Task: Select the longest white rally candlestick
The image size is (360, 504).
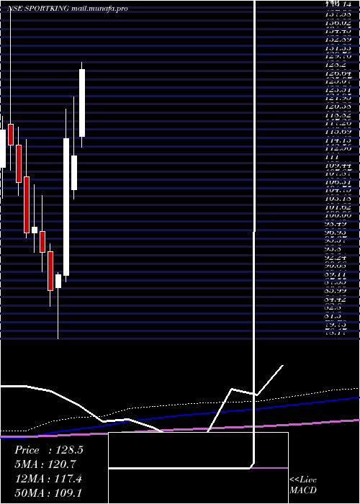Action: tap(66, 207)
